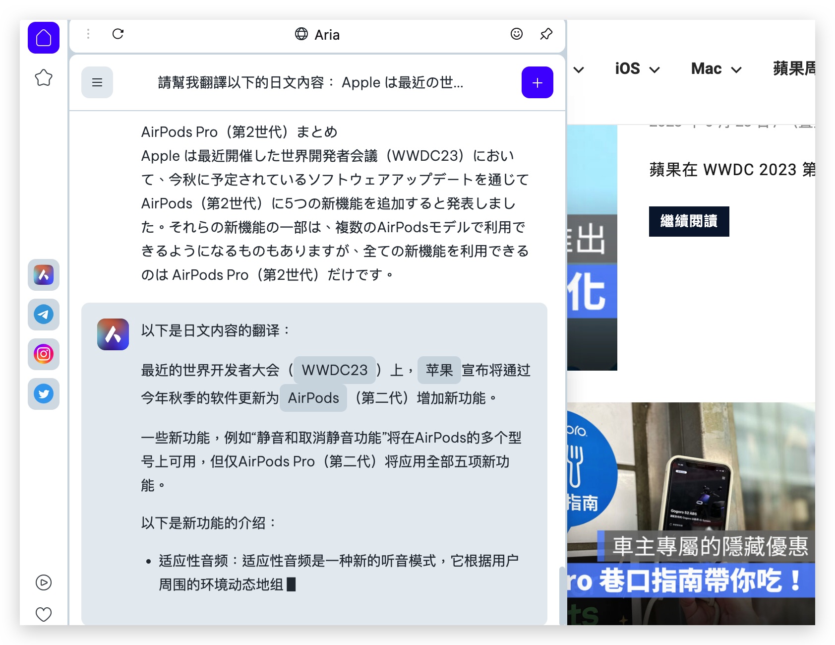Open Twitter in sidebar
Viewport: 835px width, 645px height.
[x=44, y=394]
